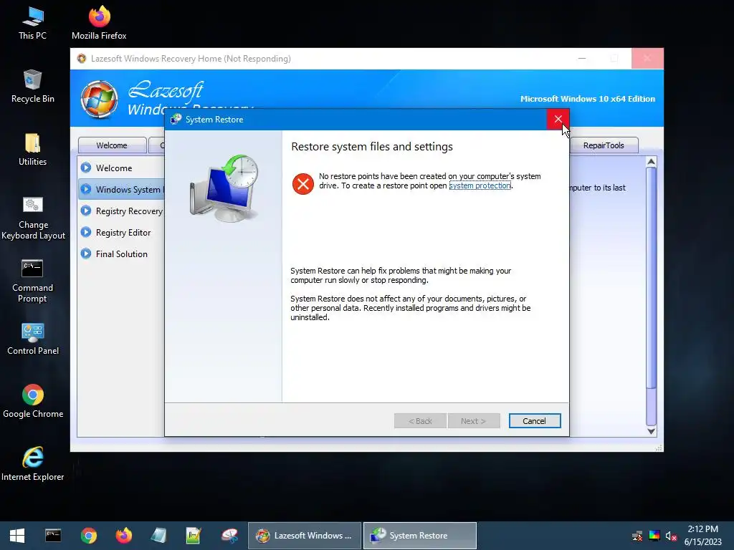Open the system protection link
Viewport: 734px width, 550px height.
[480, 185]
